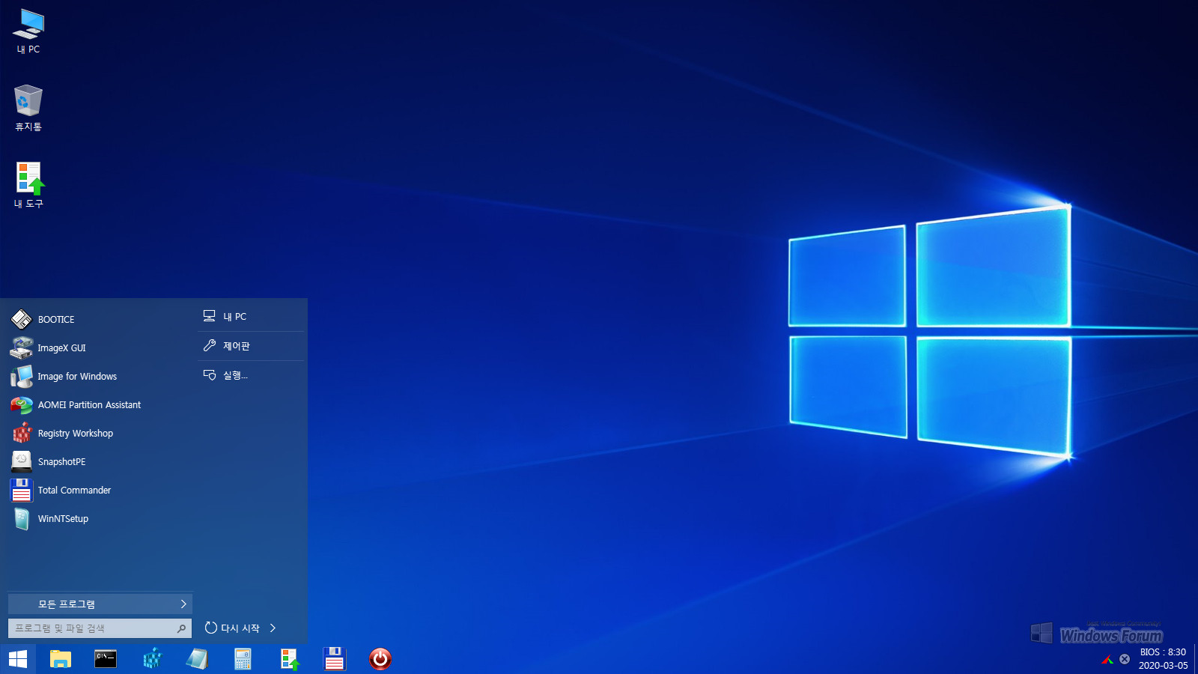This screenshot has height=674, width=1198.
Task: Open Notepad from the taskbar
Action: (x=197, y=659)
